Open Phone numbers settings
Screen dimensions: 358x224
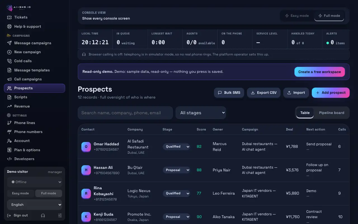(34, 132)
